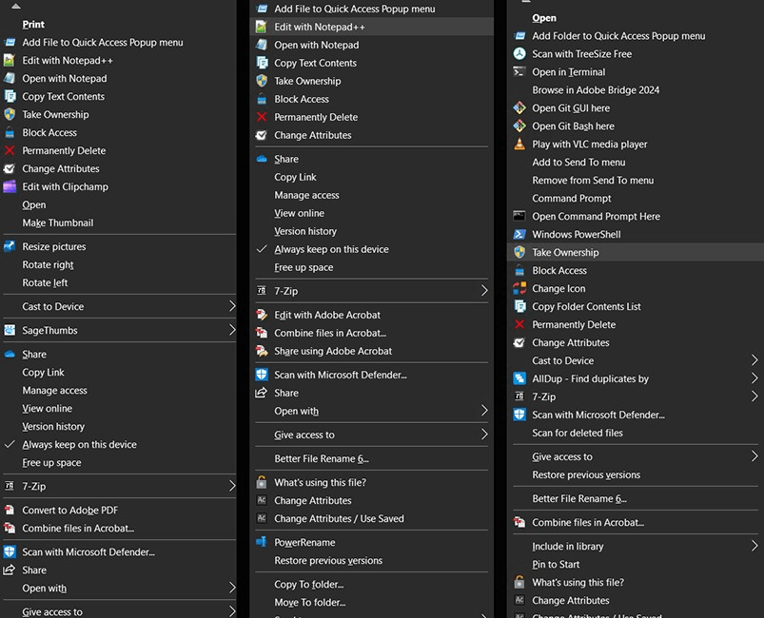
Task: Click the Windows PowerShell icon
Action: click(519, 234)
